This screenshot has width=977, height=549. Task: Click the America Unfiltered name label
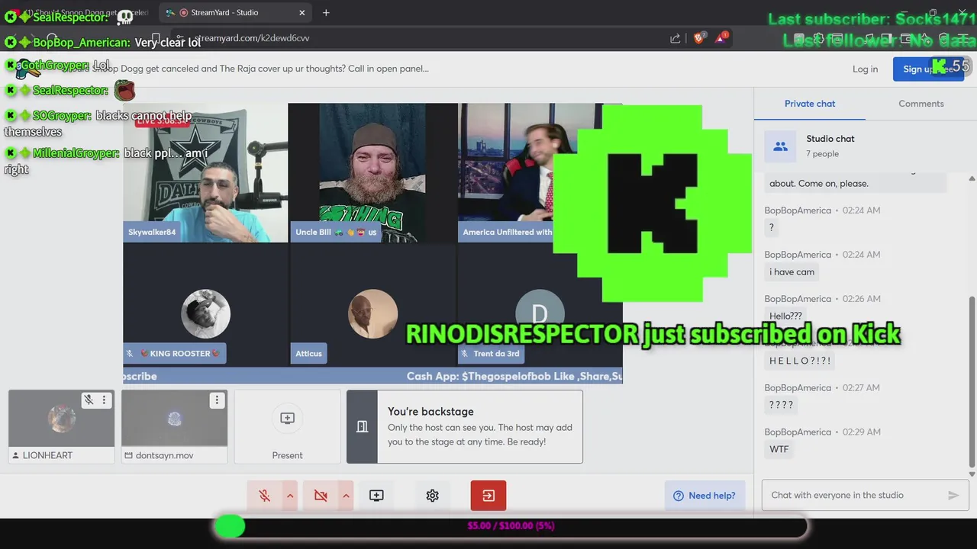coord(507,232)
